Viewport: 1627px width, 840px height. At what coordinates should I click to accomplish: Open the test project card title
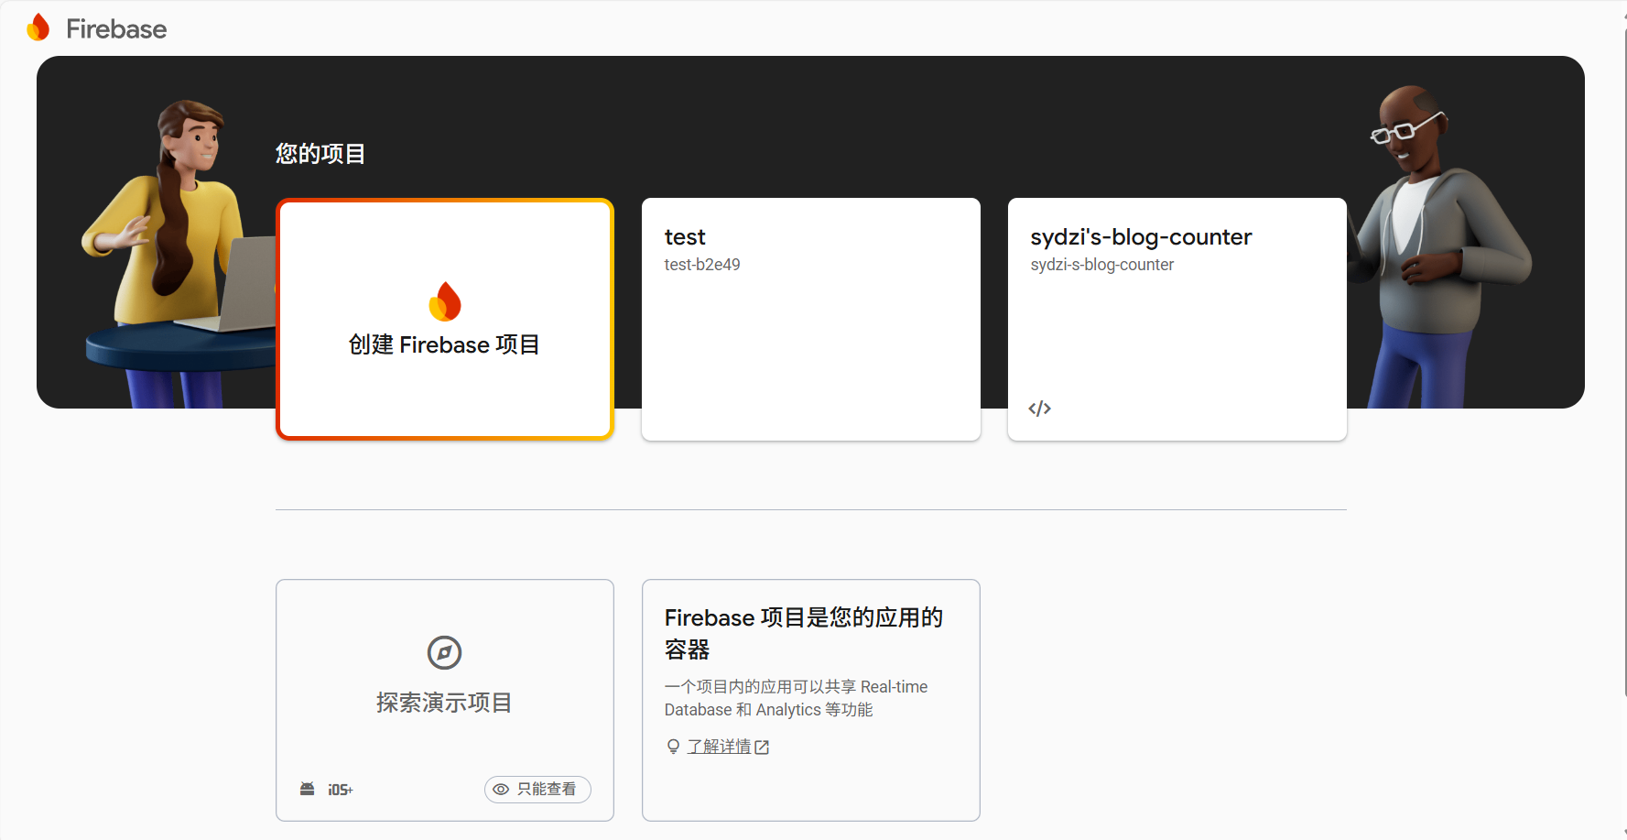point(685,237)
